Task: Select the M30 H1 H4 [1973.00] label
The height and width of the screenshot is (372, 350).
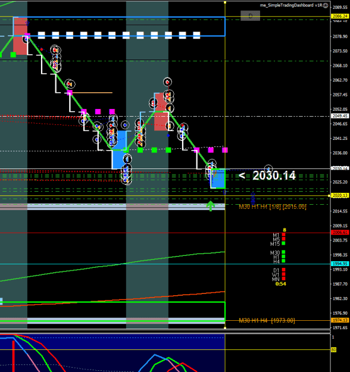Action: [x=267, y=321]
